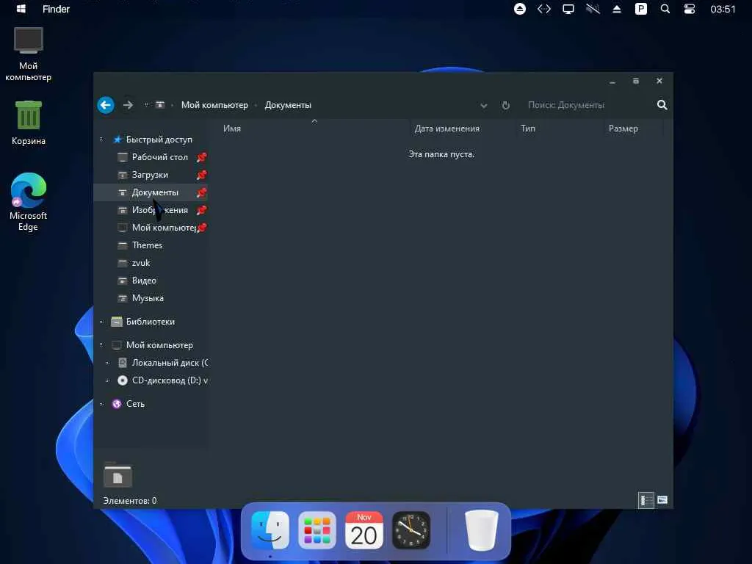This screenshot has width=752, height=564.
Task: Open Рабочий стол in quick access
Action: coord(159,157)
